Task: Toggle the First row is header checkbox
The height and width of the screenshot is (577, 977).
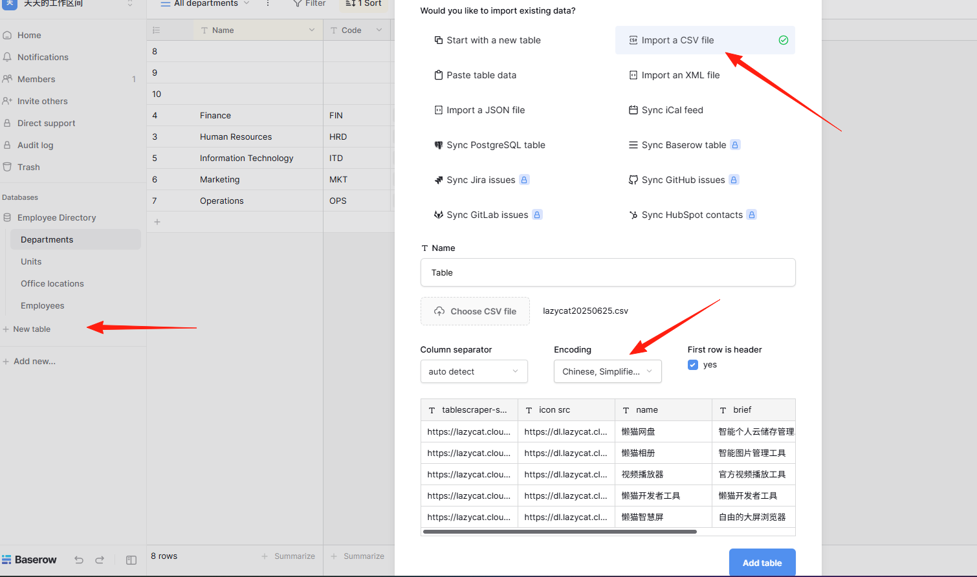Action: click(x=693, y=365)
